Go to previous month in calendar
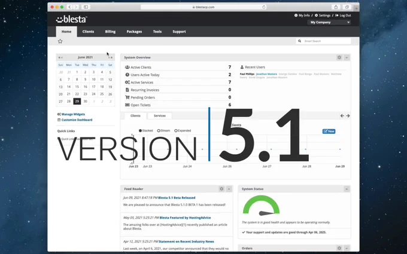 point(62,57)
